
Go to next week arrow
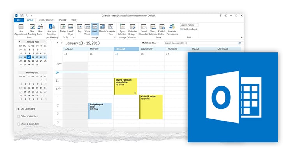[x=62, y=43]
